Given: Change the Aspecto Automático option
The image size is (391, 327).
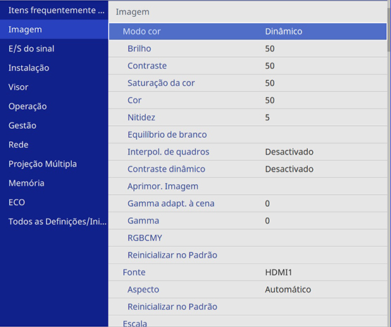Looking at the screenshot, I should (x=248, y=290).
